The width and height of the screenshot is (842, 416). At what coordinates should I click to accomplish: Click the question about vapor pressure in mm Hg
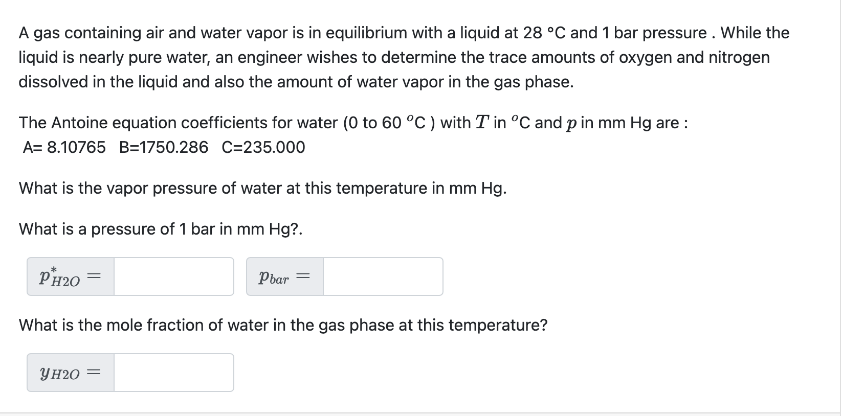point(263,188)
